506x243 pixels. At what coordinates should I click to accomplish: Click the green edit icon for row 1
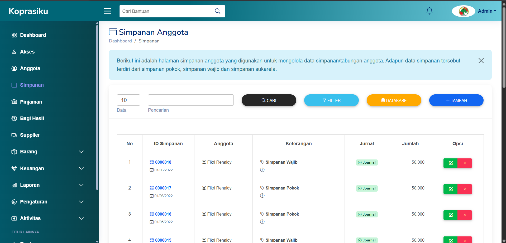(x=451, y=163)
